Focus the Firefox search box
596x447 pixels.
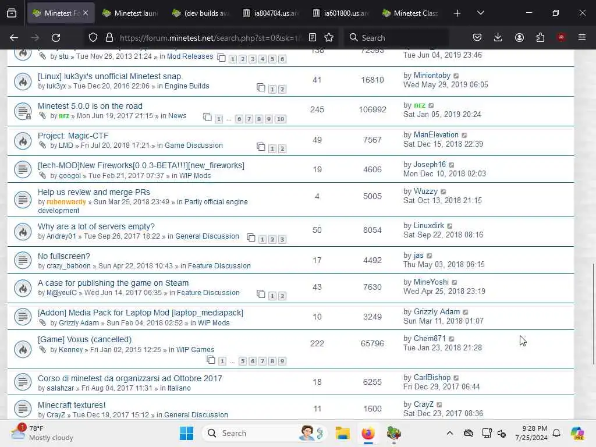point(397,38)
